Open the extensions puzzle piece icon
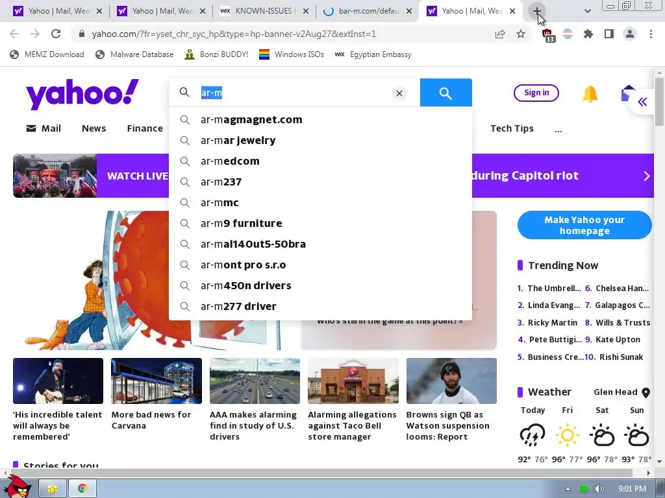The image size is (665, 498). (x=588, y=34)
